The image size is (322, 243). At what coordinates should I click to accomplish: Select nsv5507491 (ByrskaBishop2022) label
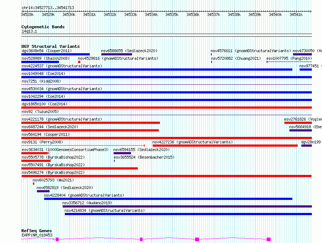pyautogui.click(x=53, y=165)
